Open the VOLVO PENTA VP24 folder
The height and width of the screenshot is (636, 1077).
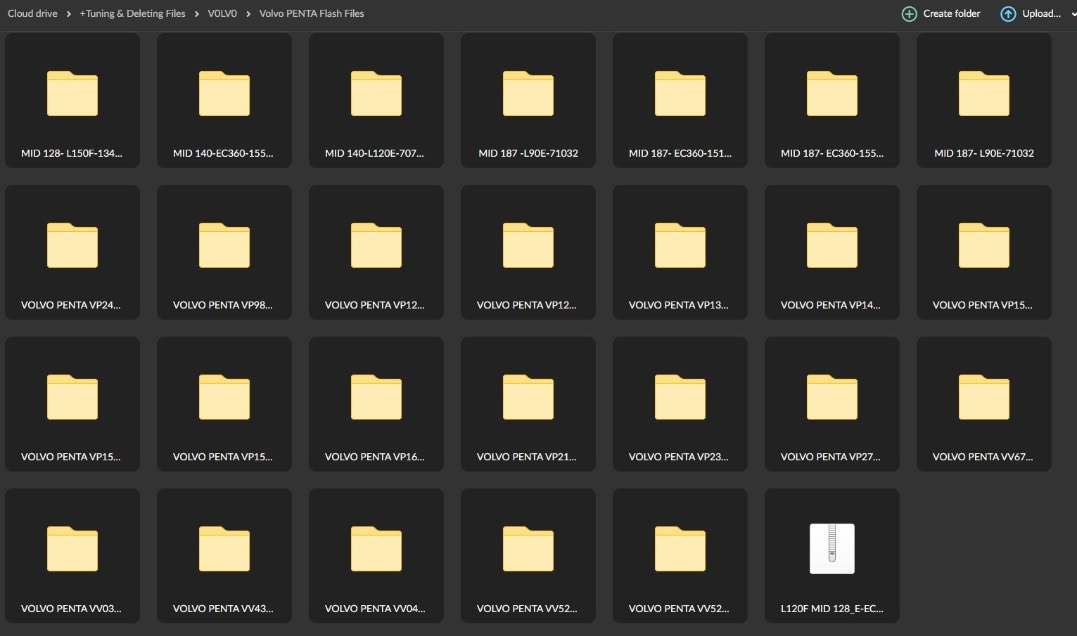(72, 252)
